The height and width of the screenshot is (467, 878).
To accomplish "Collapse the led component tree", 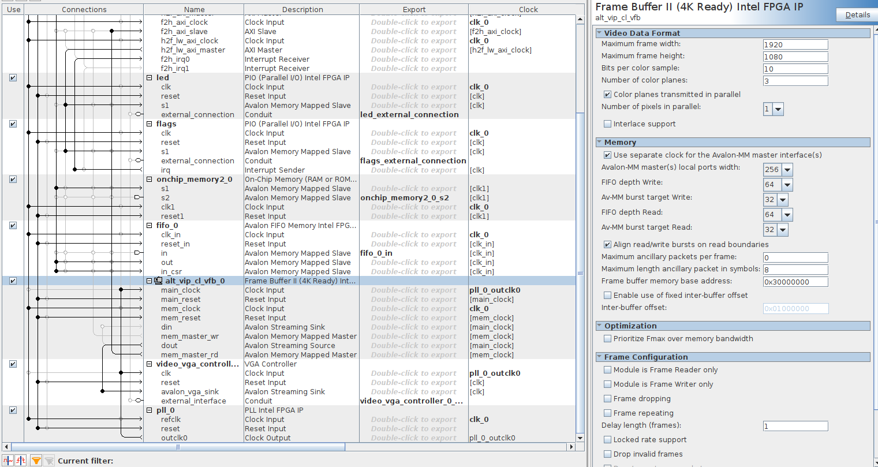I will (150, 77).
